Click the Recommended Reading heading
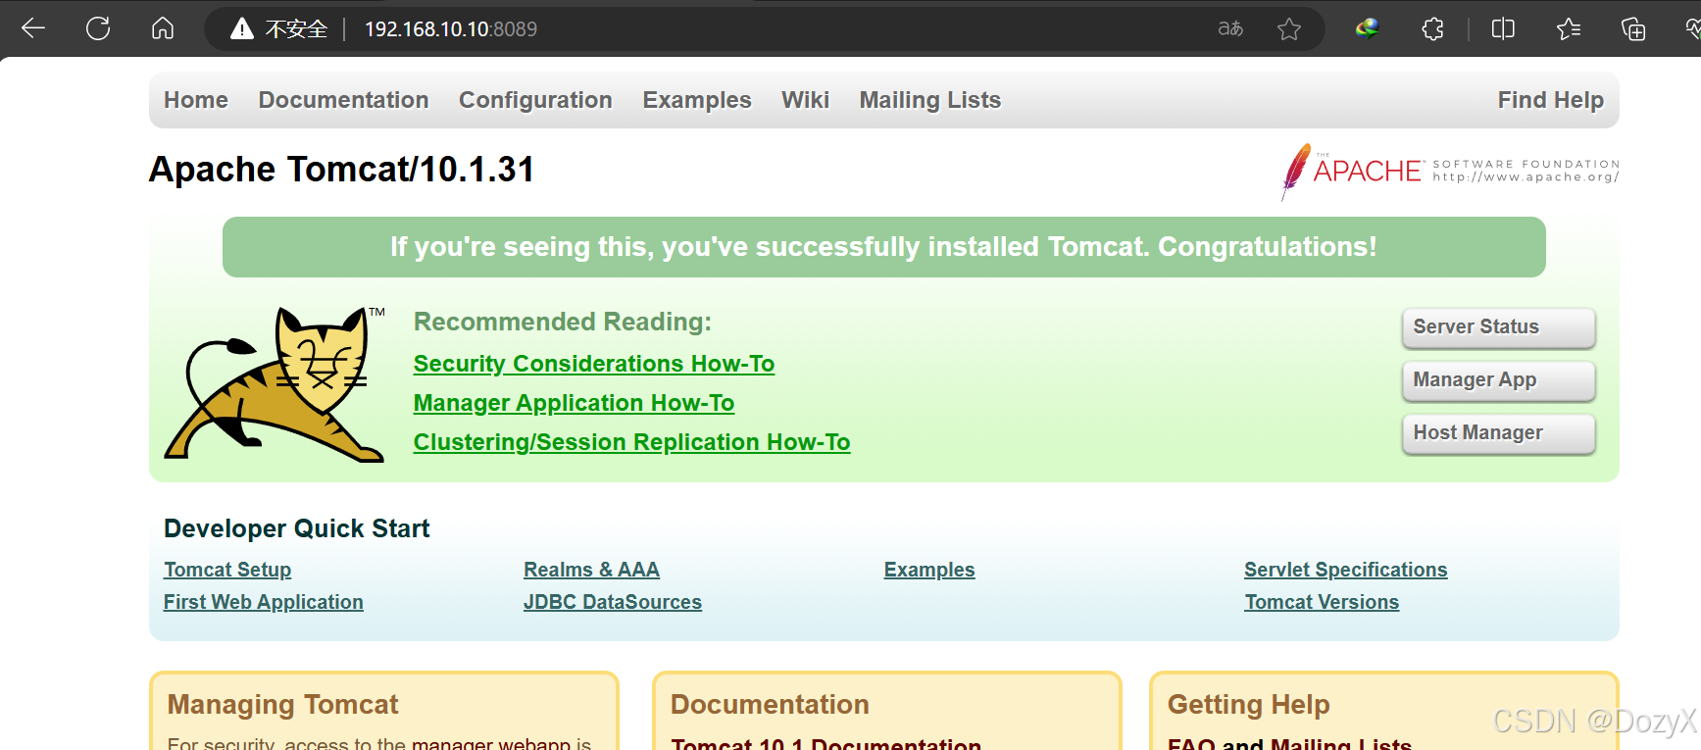This screenshot has width=1701, height=750. [x=563, y=322]
